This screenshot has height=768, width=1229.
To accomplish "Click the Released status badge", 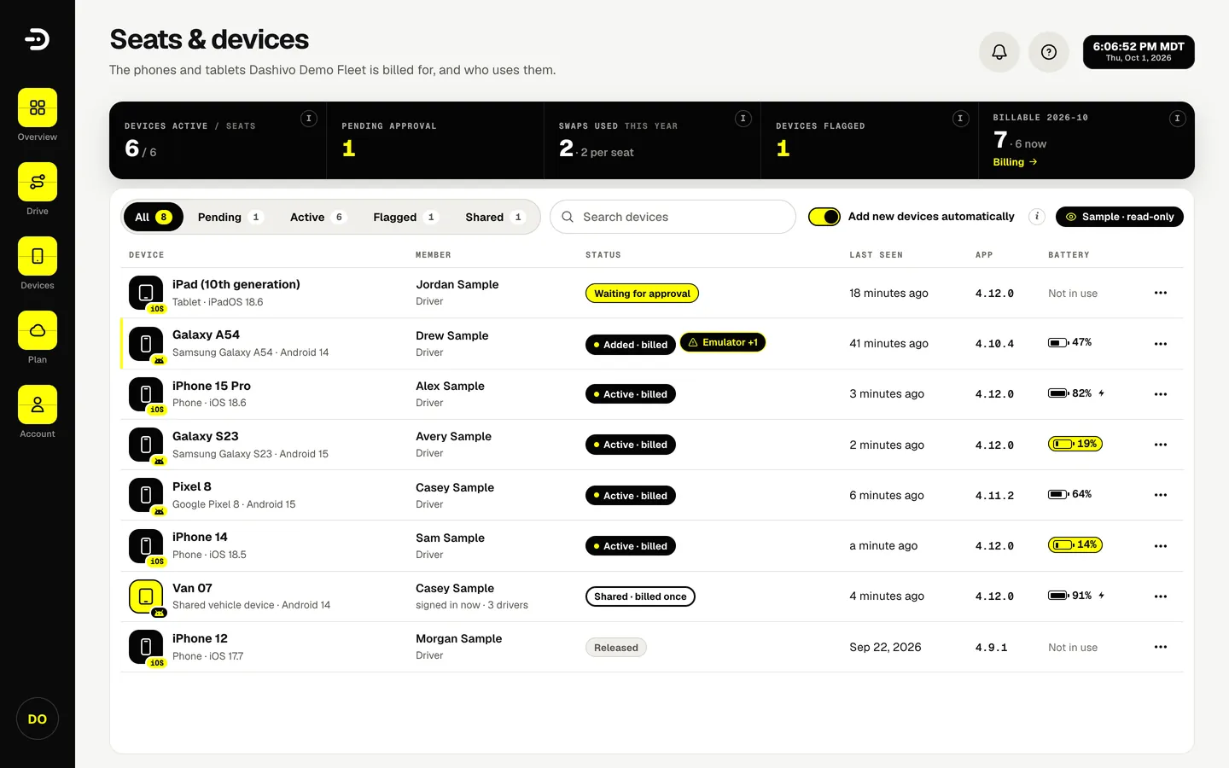I will (616, 648).
